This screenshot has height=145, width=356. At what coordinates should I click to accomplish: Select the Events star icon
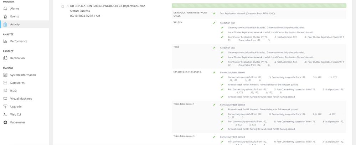5,17
